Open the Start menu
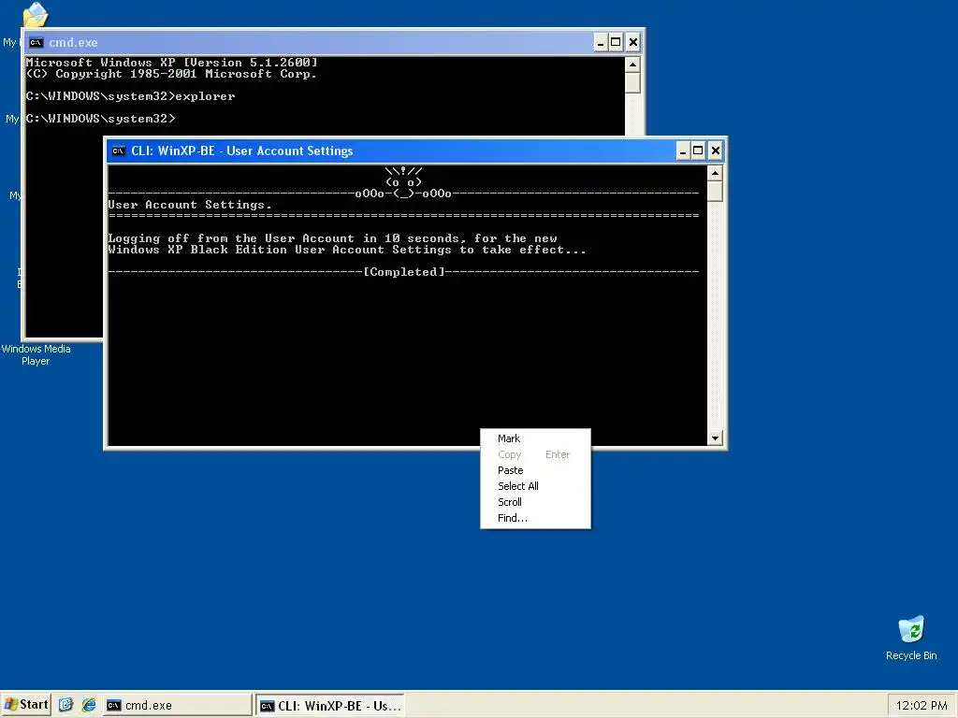 25,705
